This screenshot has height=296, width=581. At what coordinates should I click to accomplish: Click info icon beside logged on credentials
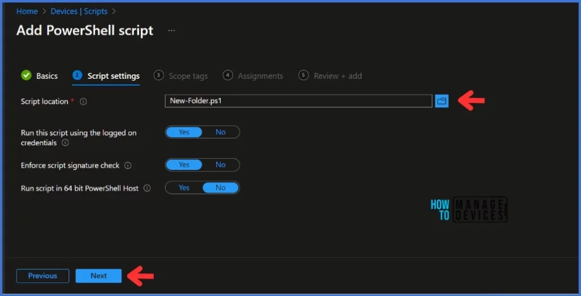[x=65, y=143]
